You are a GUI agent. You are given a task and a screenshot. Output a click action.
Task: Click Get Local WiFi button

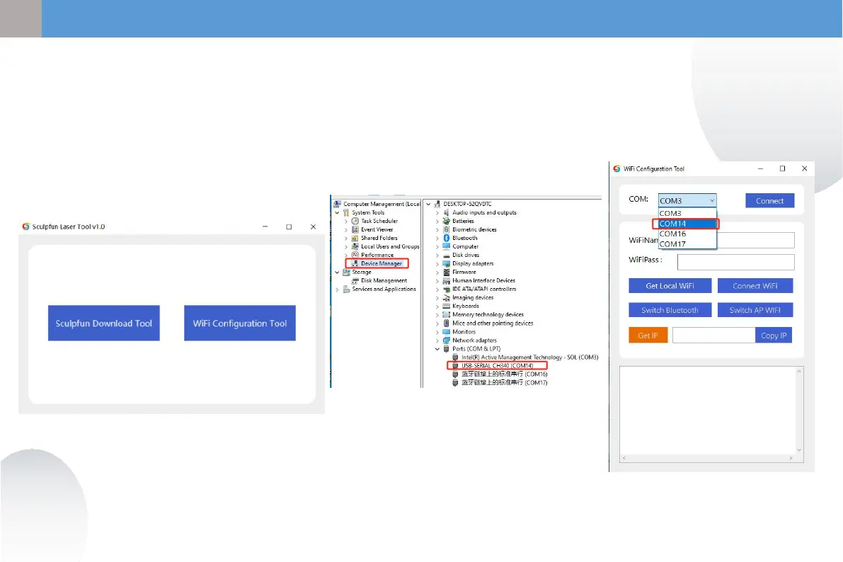pos(670,285)
